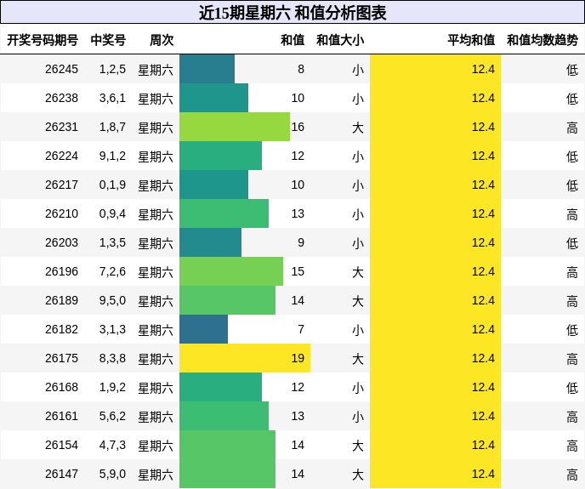Click the 低 trend in row 26168
Screen dimensions: 585x489
tap(572, 388)
